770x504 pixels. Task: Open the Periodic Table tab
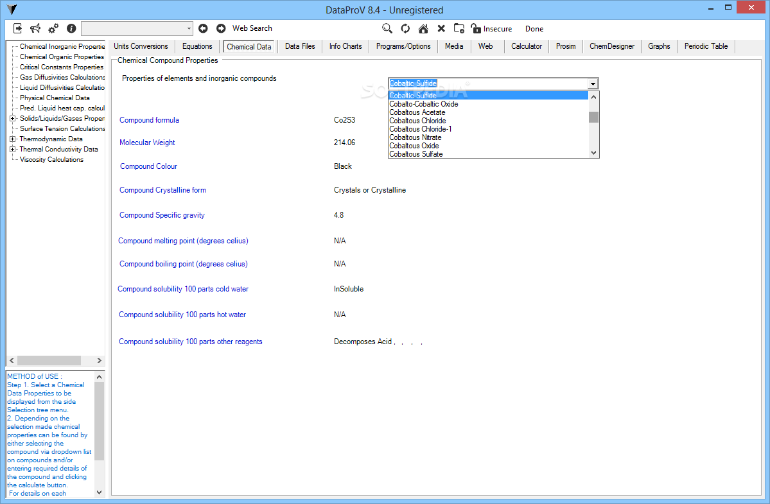pos(706,46)
